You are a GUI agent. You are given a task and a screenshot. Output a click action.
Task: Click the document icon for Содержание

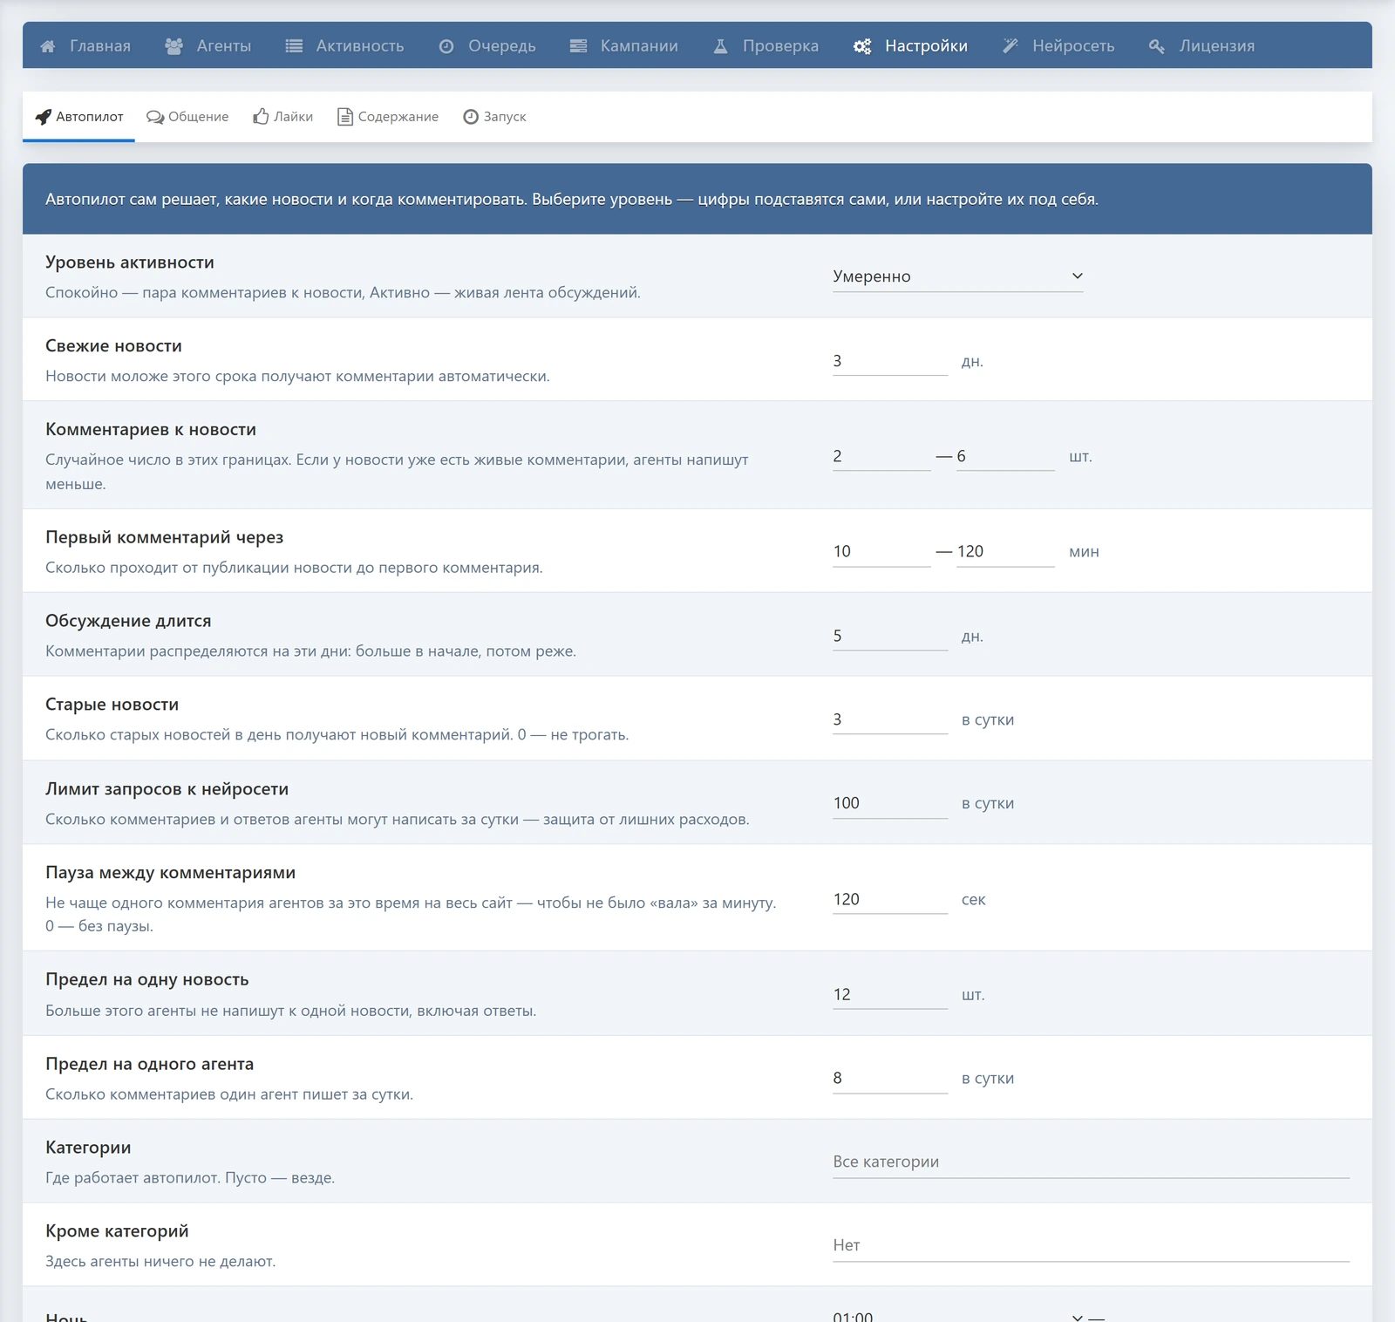tap(345, 117)
